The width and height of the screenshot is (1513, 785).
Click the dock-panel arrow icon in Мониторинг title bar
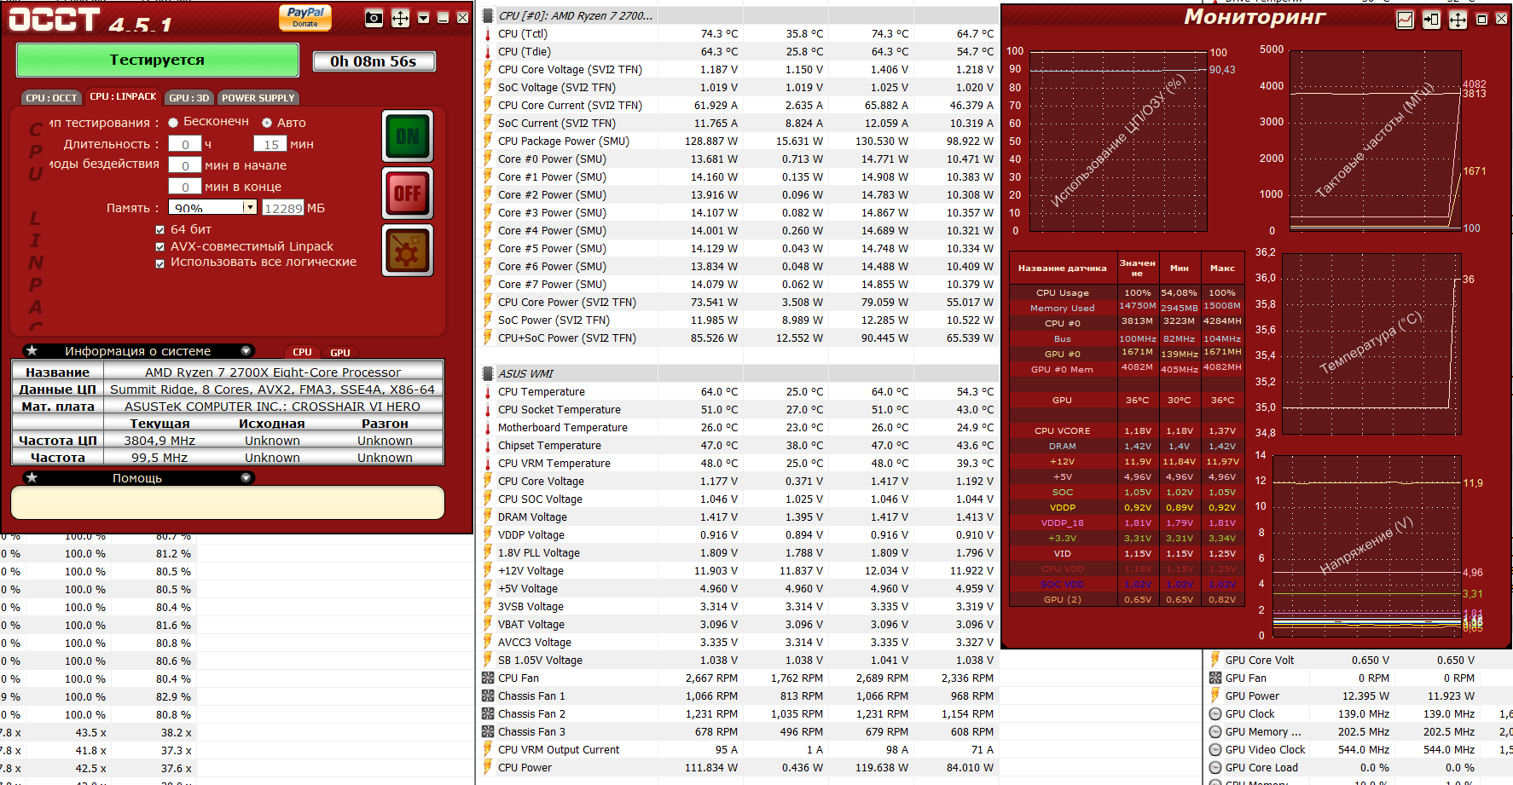point(1431,20)
